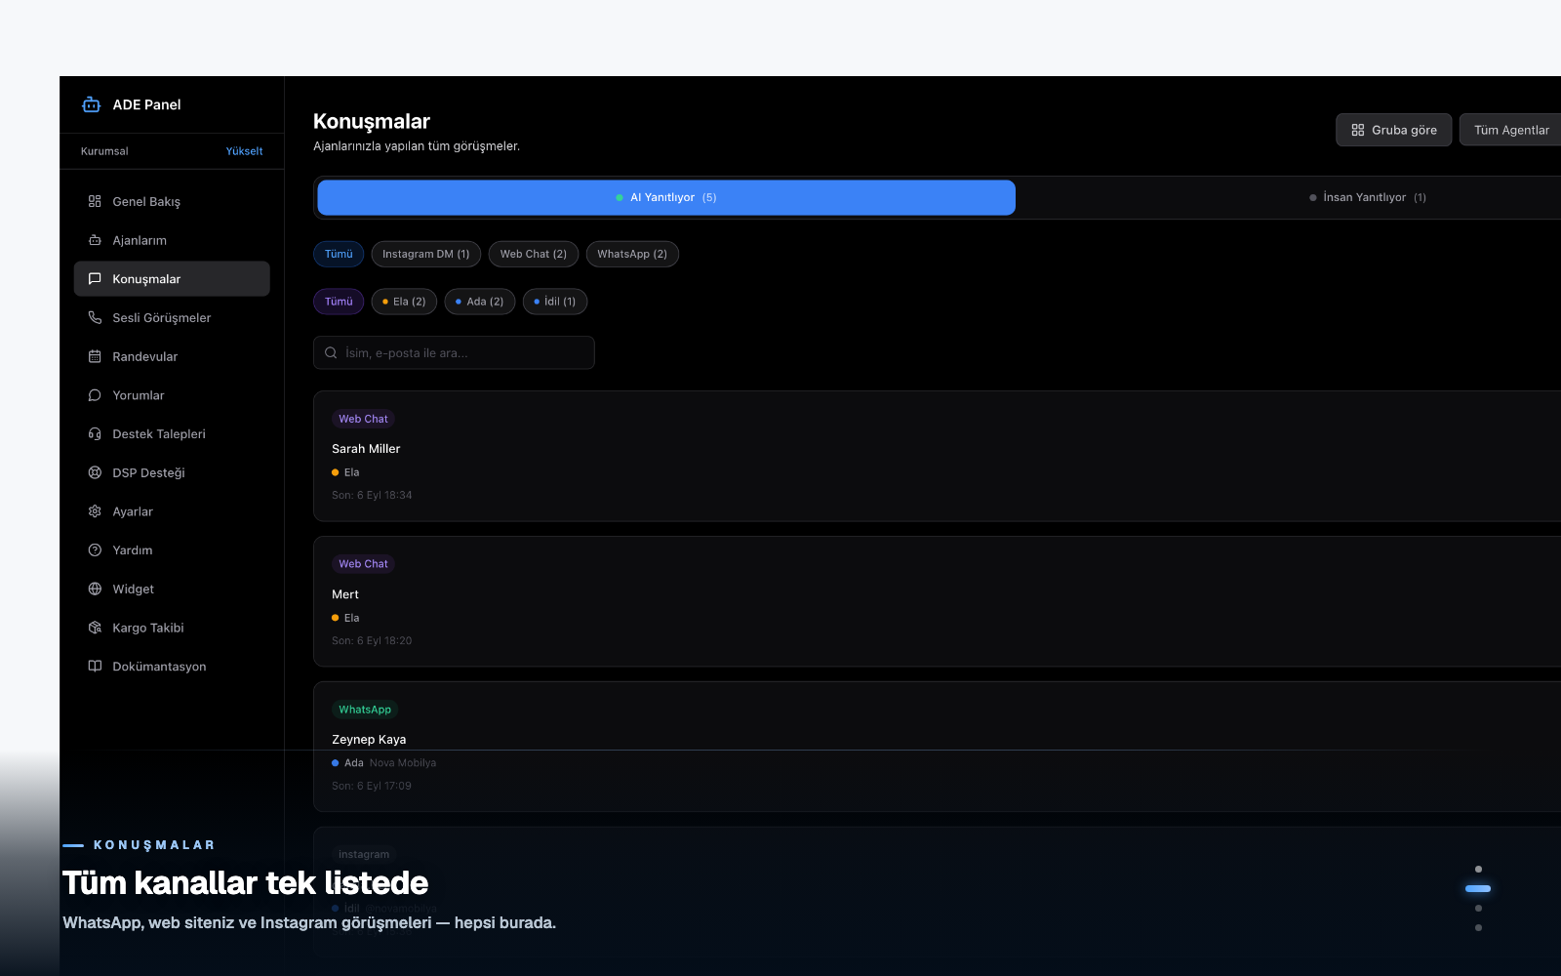This screenshot has width=1561, height=976.
Task: Select the highlighted slide indicator dot
Action: pos(1478,888)
